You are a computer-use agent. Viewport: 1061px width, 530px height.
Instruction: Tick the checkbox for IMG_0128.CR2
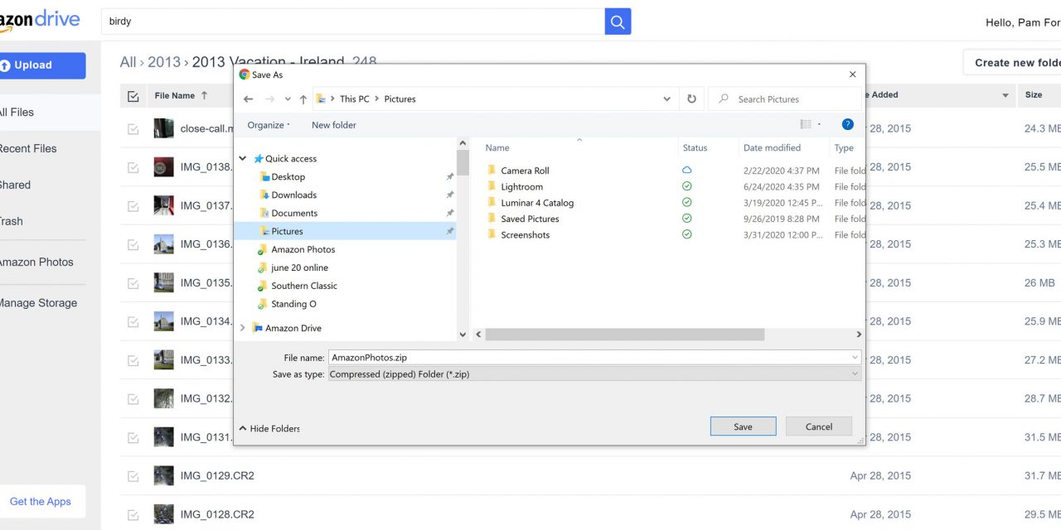coord(133,514)
